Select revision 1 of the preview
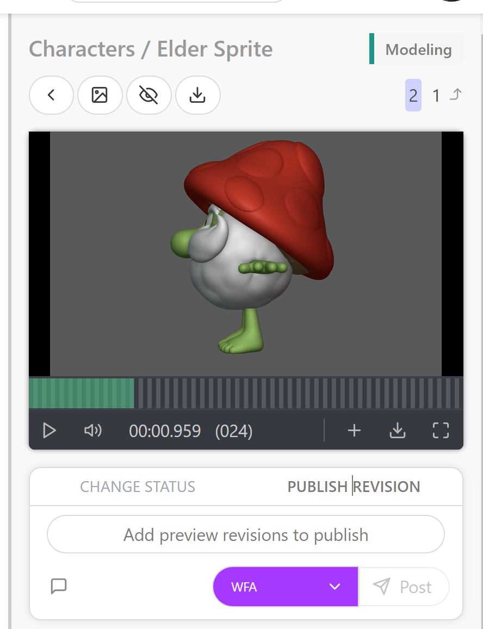 tap(436, 95)
